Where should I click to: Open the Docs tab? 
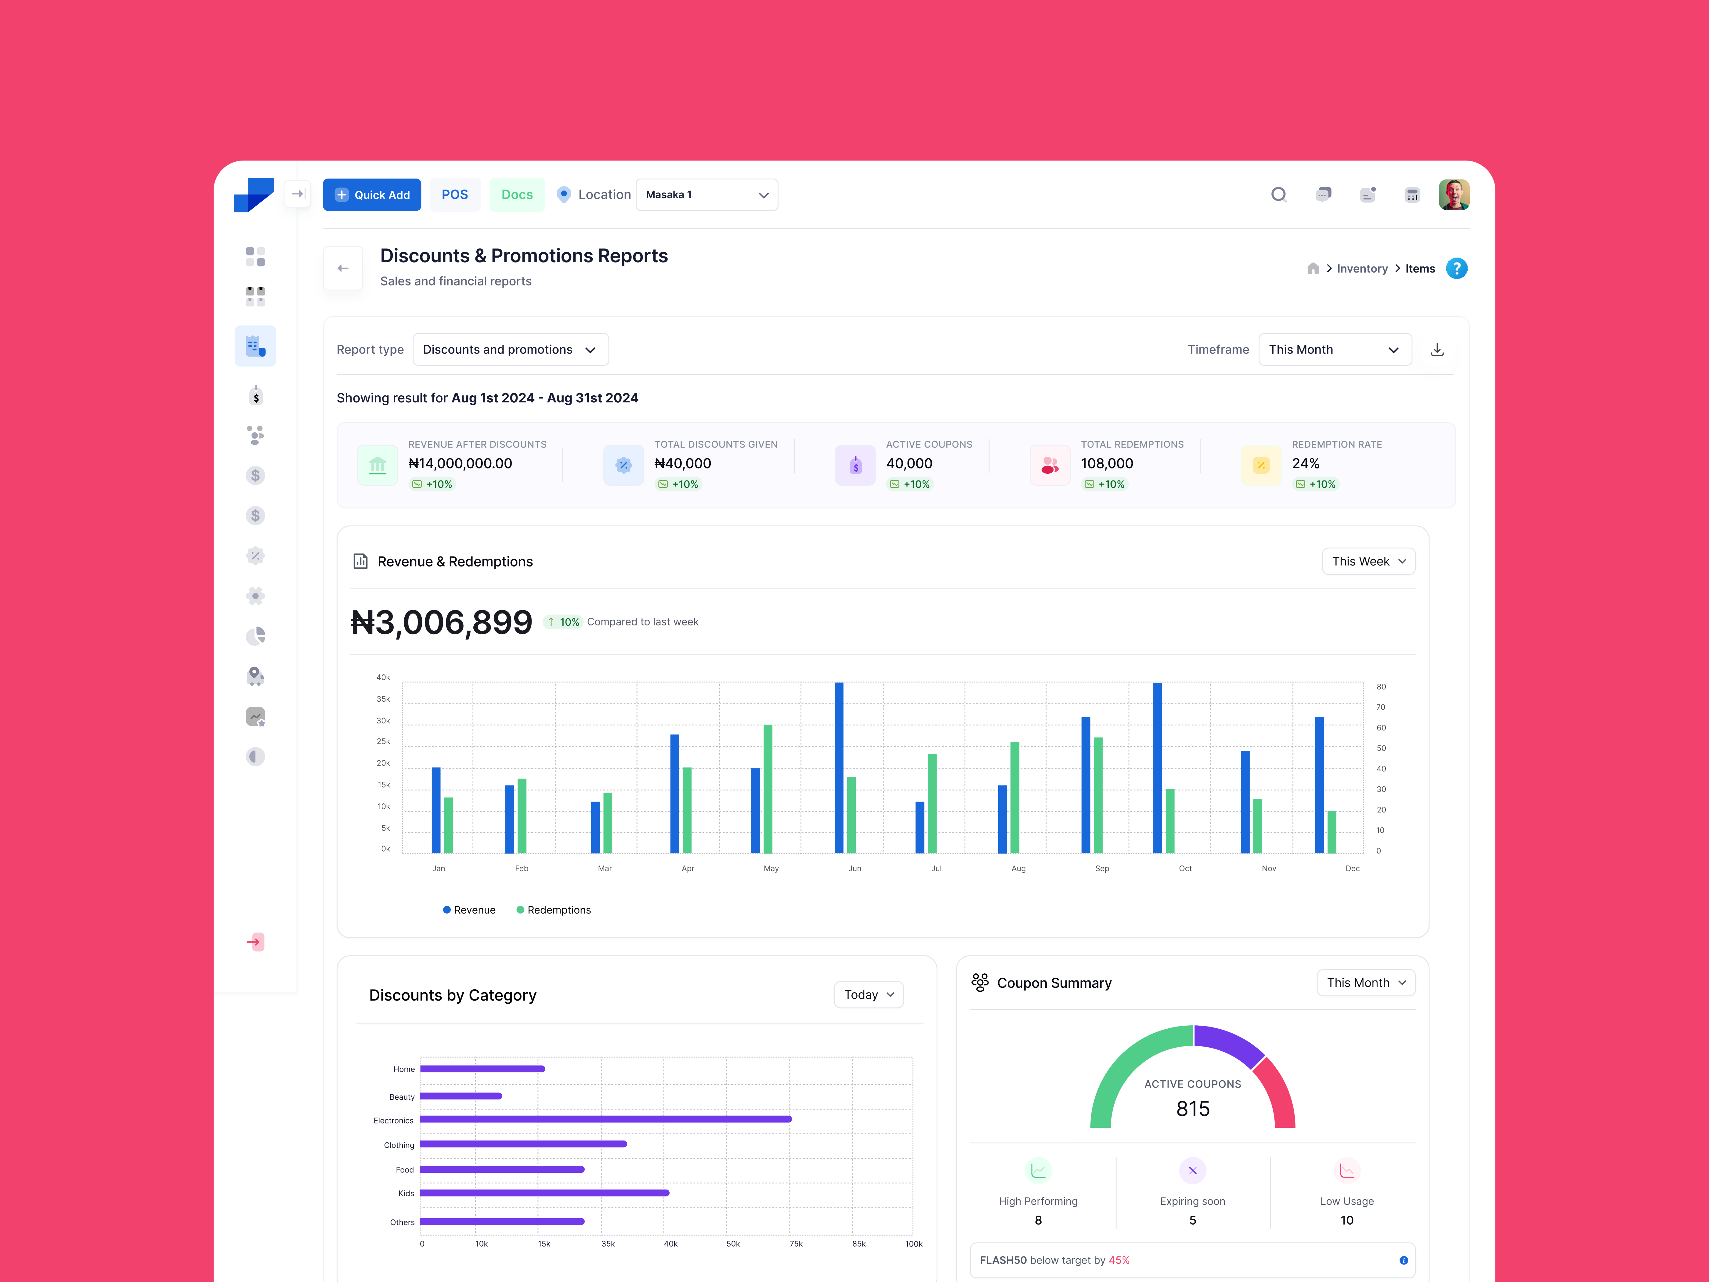coord(517,195)
